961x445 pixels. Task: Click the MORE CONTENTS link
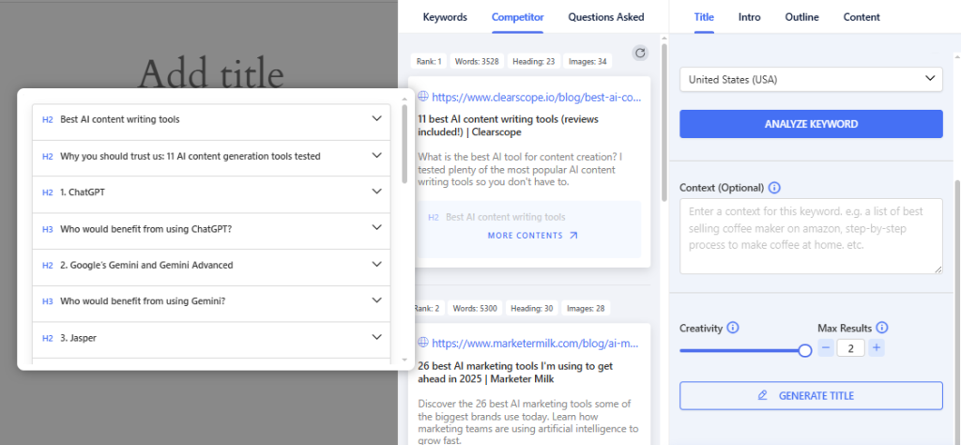(533, 236)
